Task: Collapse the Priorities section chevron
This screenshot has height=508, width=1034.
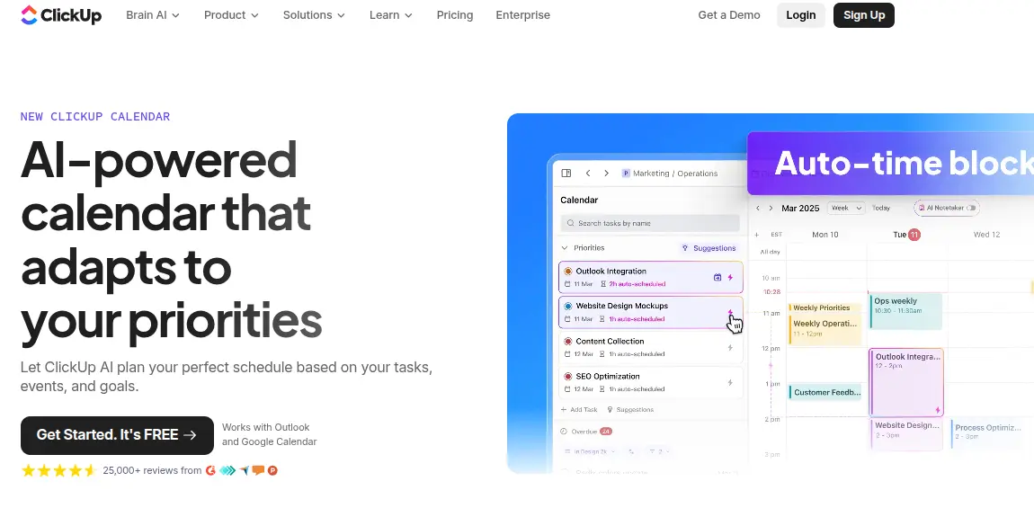Action: pos(564,248)
